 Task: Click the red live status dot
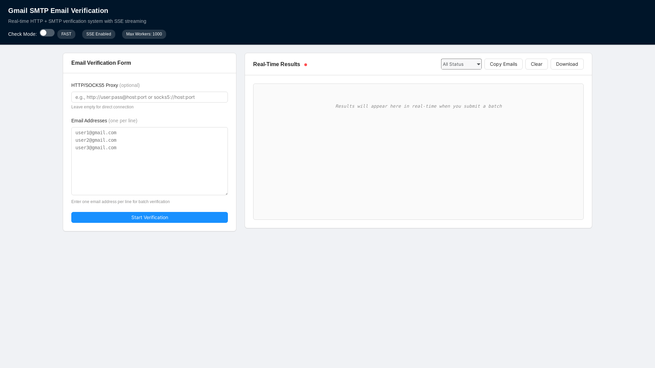click(306, 65)
